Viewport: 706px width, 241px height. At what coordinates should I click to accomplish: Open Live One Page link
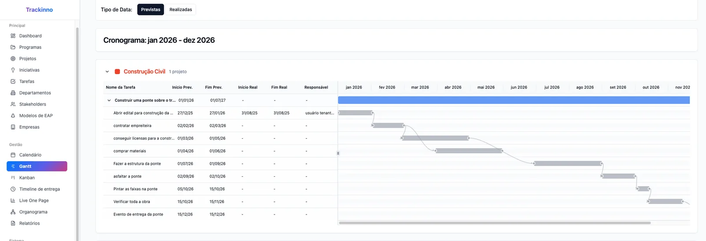[37, 201]
